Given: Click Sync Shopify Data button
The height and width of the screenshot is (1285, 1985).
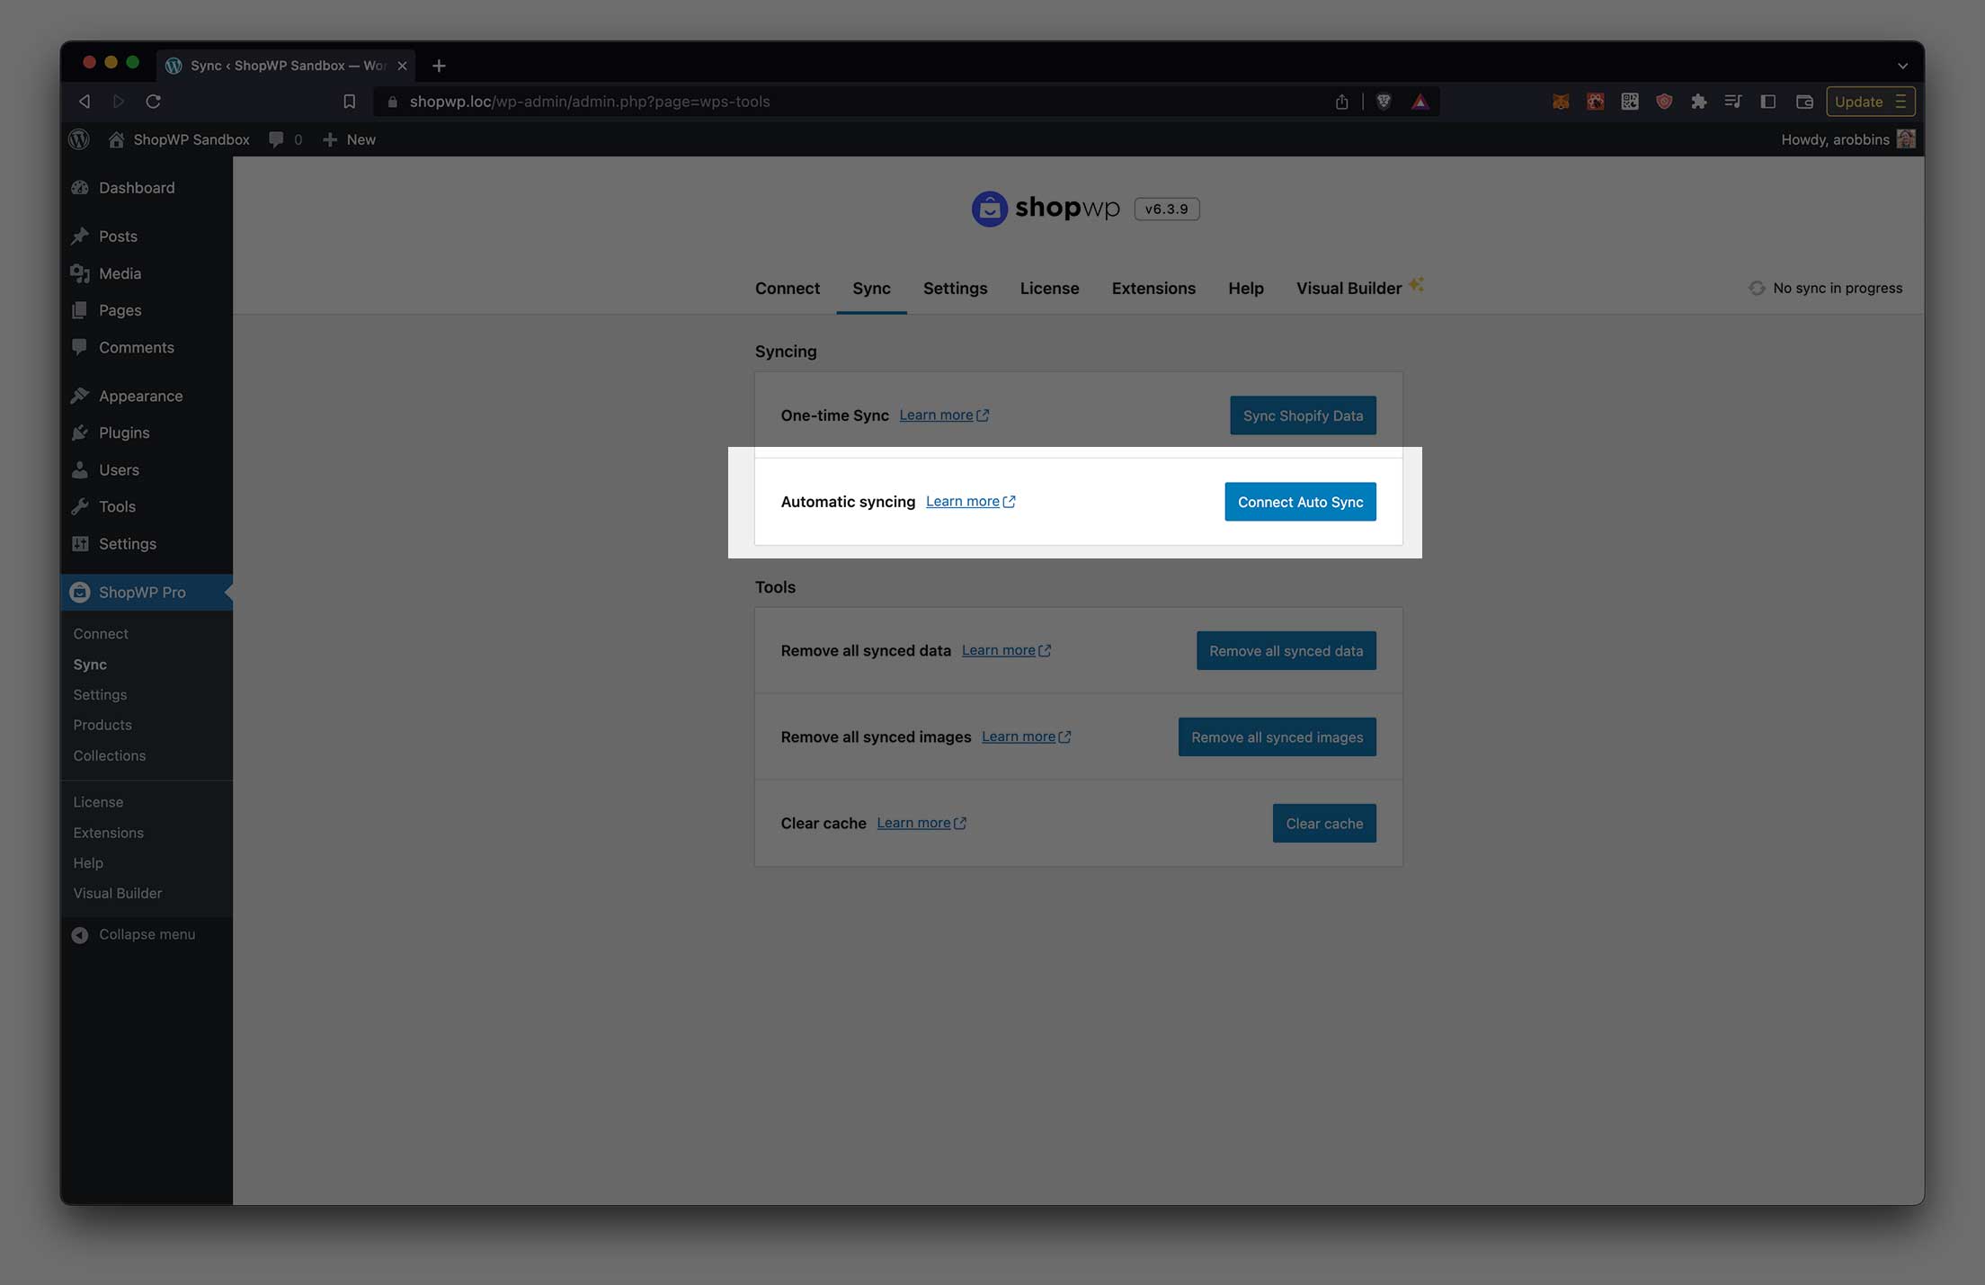Looking at the screenshot, I should (x=1303, y=415).
